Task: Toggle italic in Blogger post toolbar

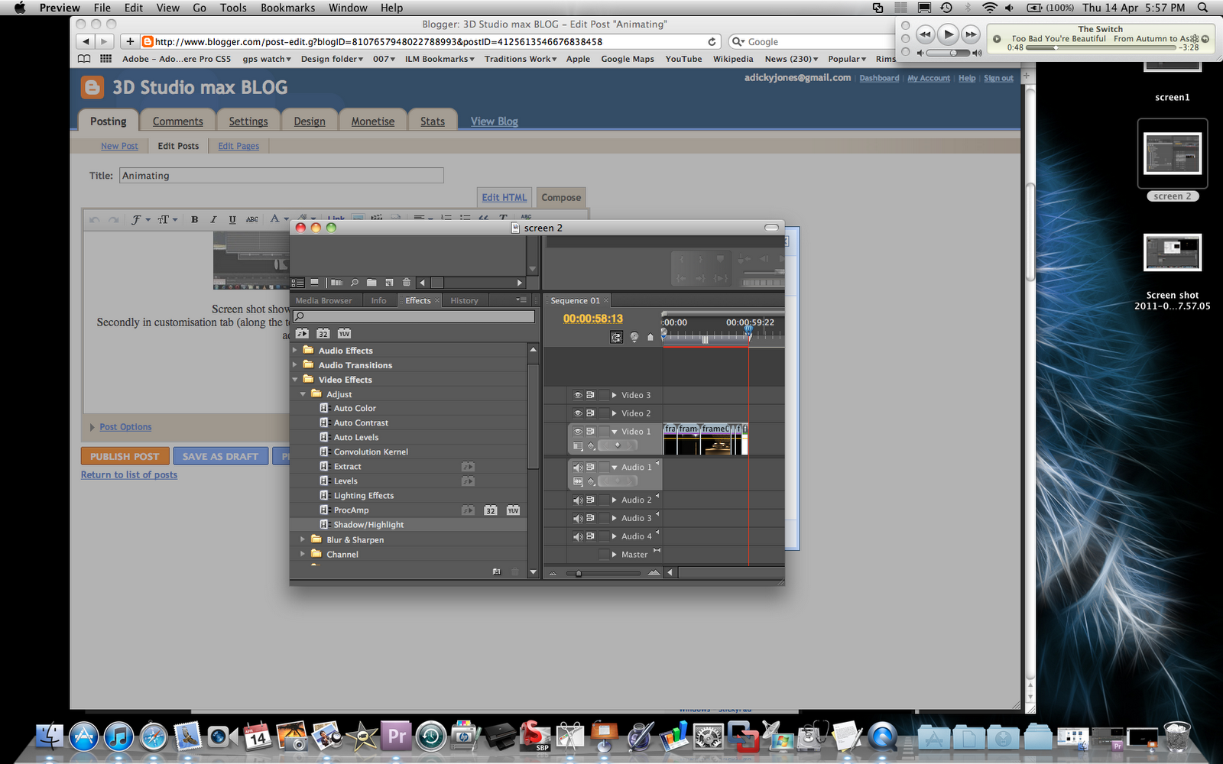Action: (x=213, y=219)
